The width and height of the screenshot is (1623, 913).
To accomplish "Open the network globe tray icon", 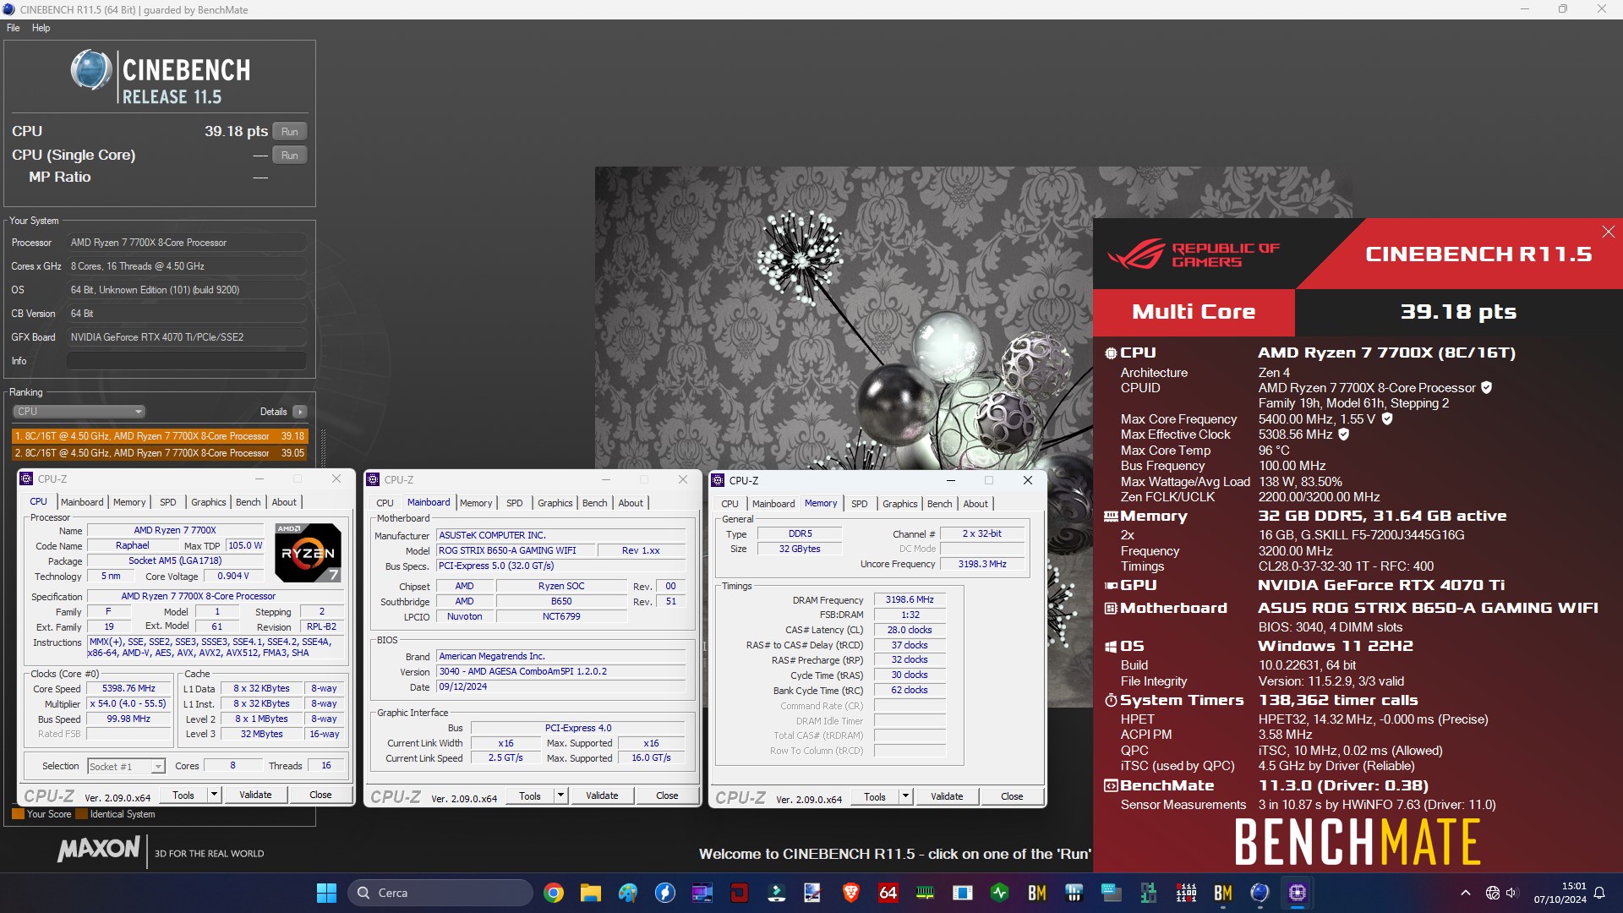I will coord(1493,893).
